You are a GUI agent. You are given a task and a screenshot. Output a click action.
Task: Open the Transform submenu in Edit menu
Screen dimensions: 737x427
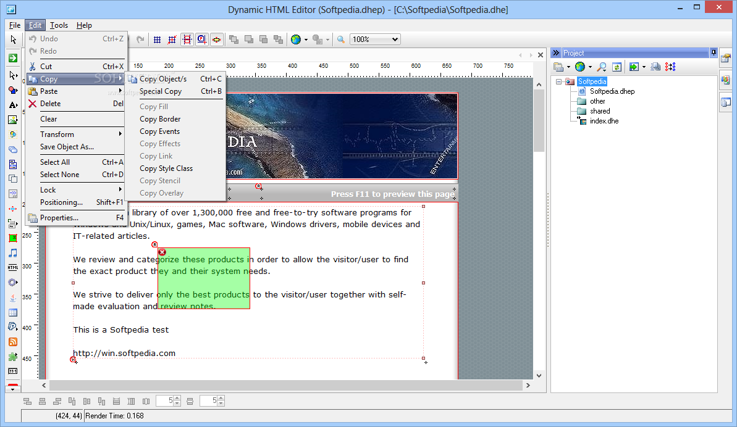click(x=75, y=135)
